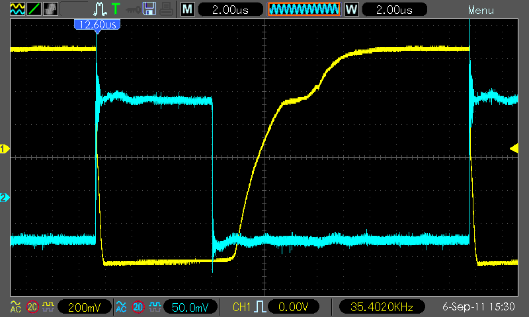This screenshot has width=529, height=317.
Task: Click channel 2 bandwidth limit 20 icon
Action: [x=138, y=307]
